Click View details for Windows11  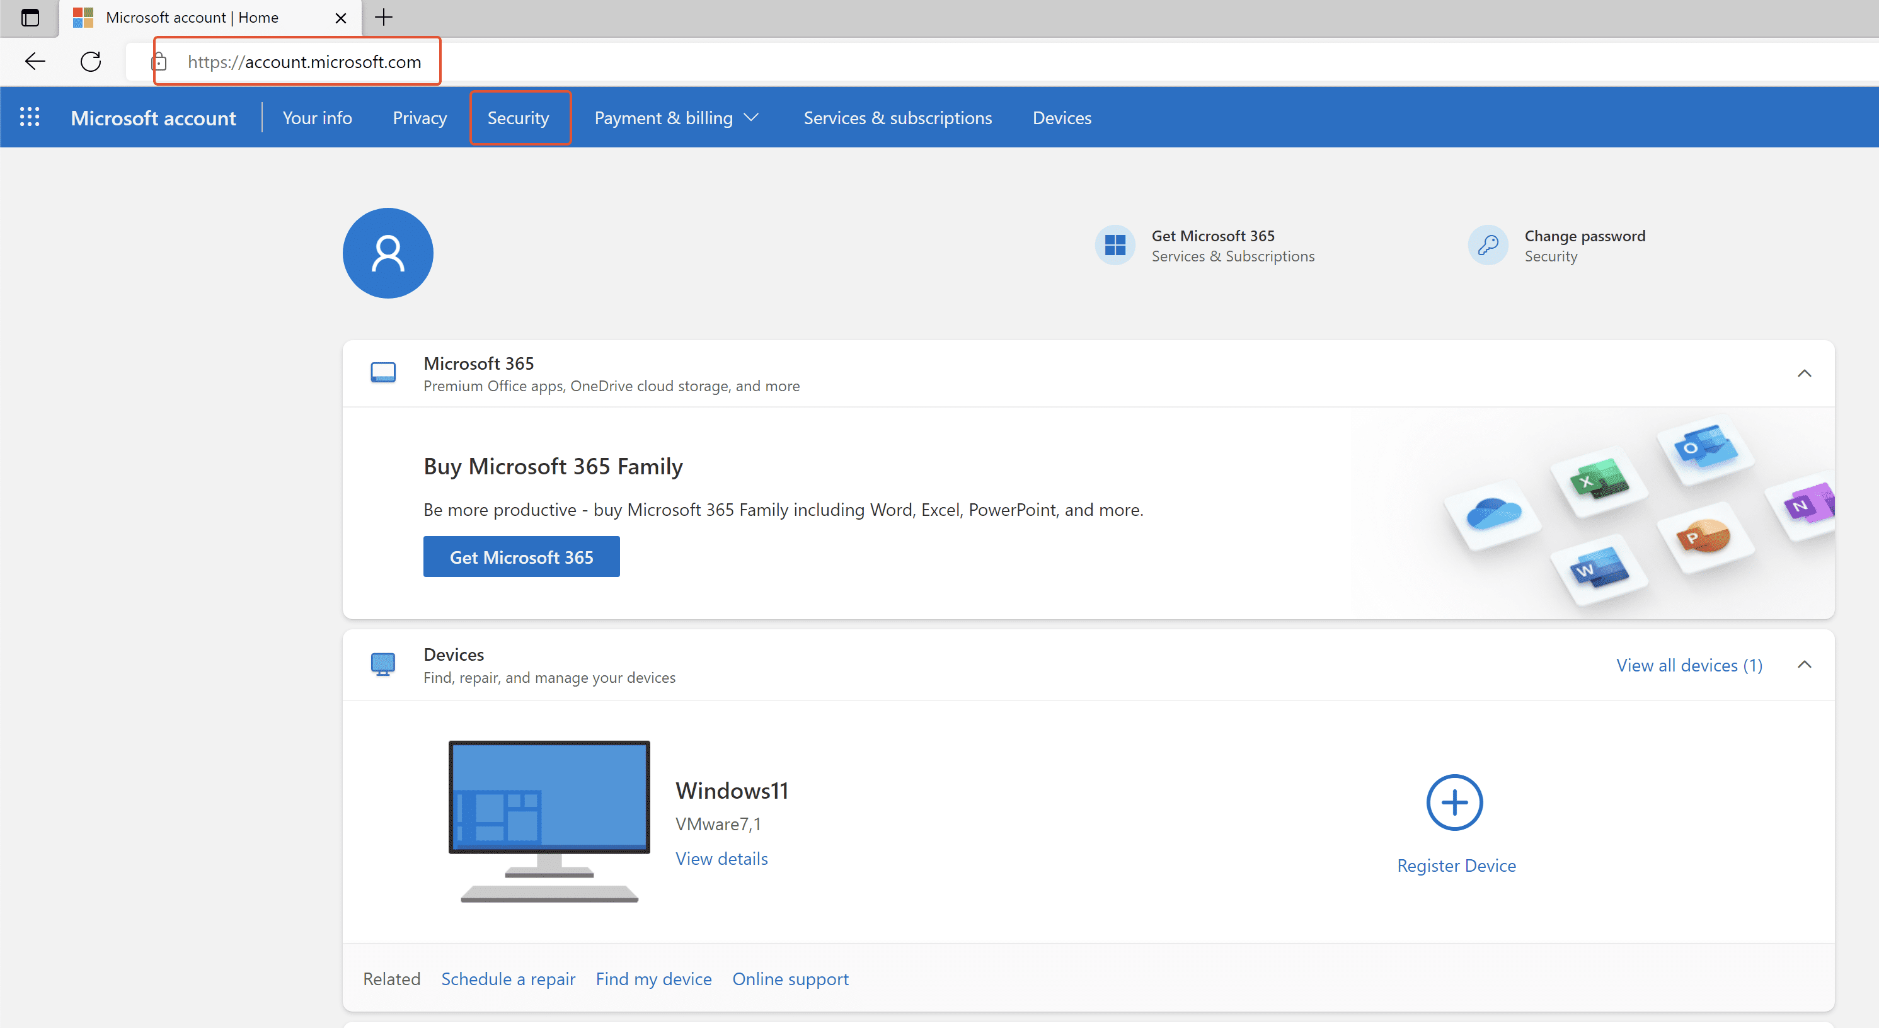coord(721,859)
